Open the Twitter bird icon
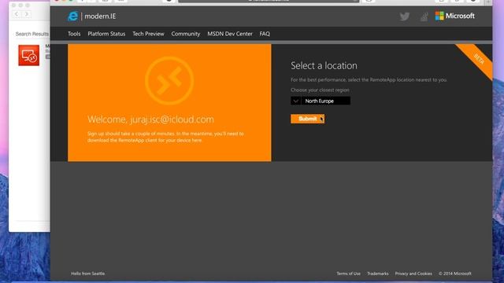 tap(404, 17)
